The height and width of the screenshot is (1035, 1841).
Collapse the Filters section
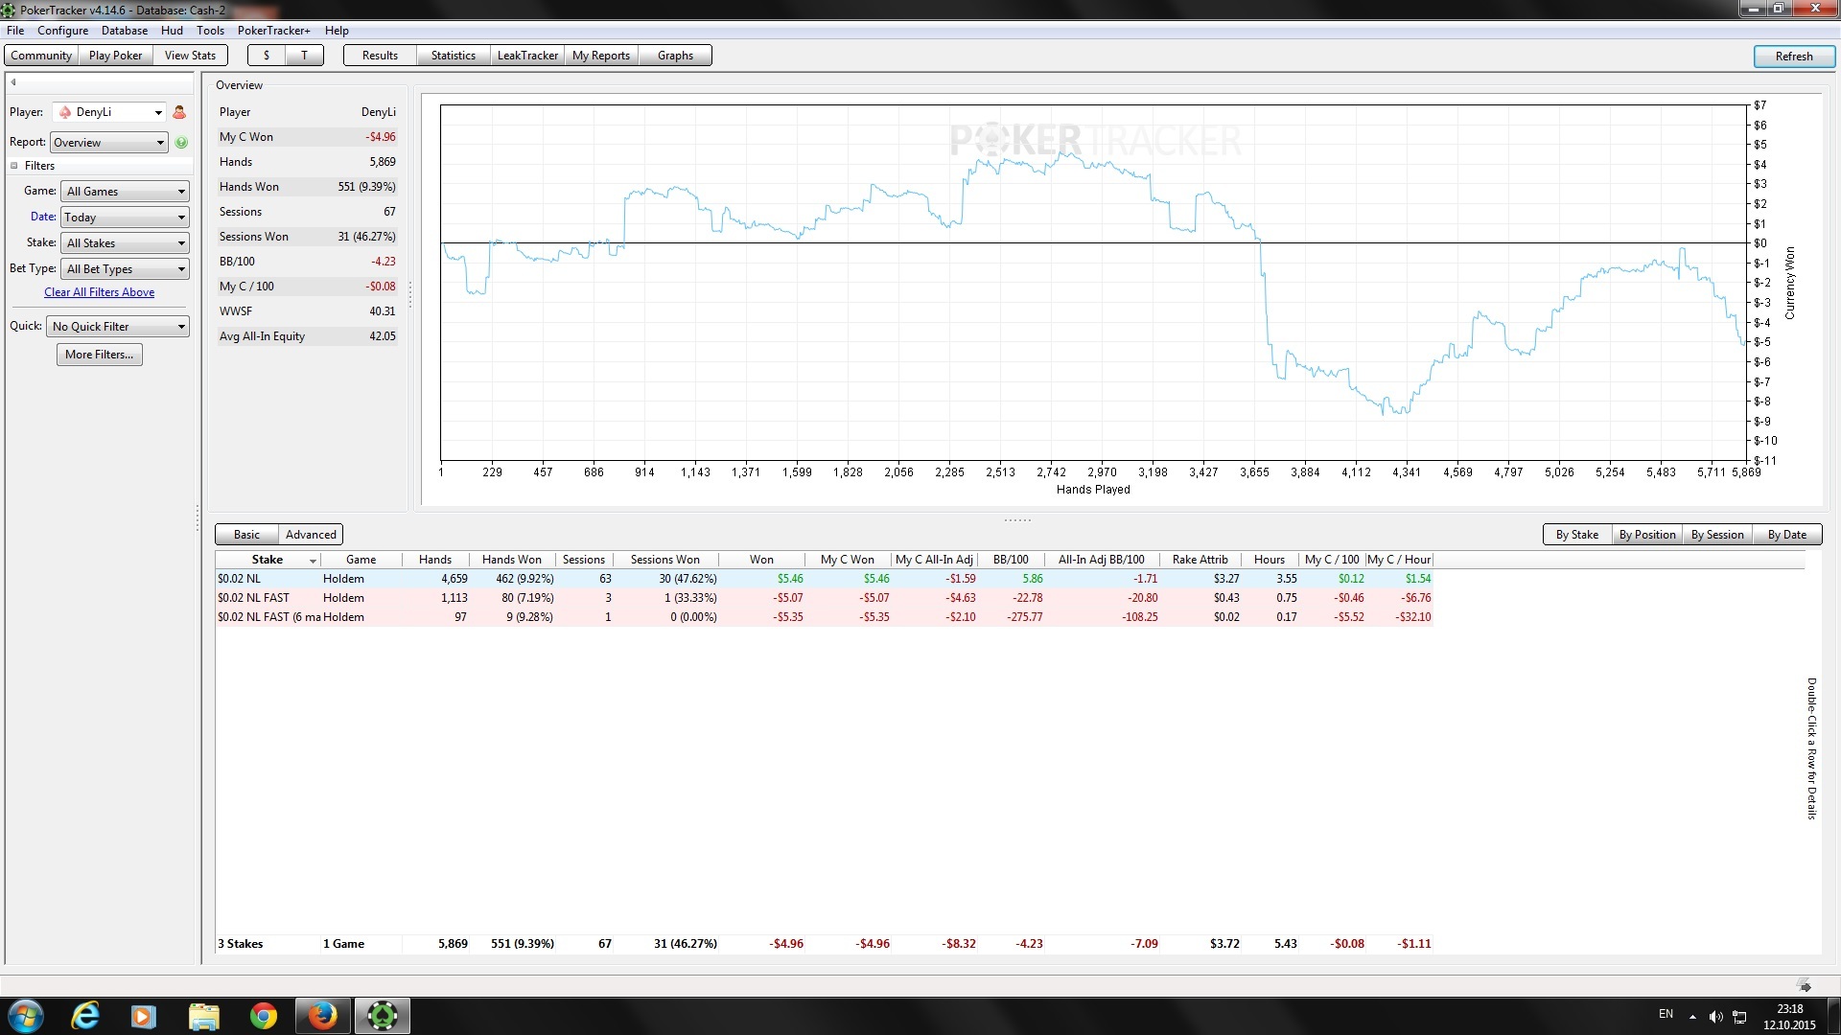(x=14, y=166)
